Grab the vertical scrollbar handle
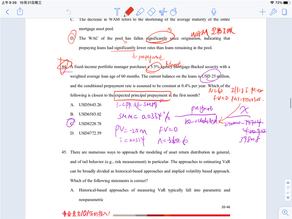The width and height of the screenshot is (292, 219). tap(291, 103)
